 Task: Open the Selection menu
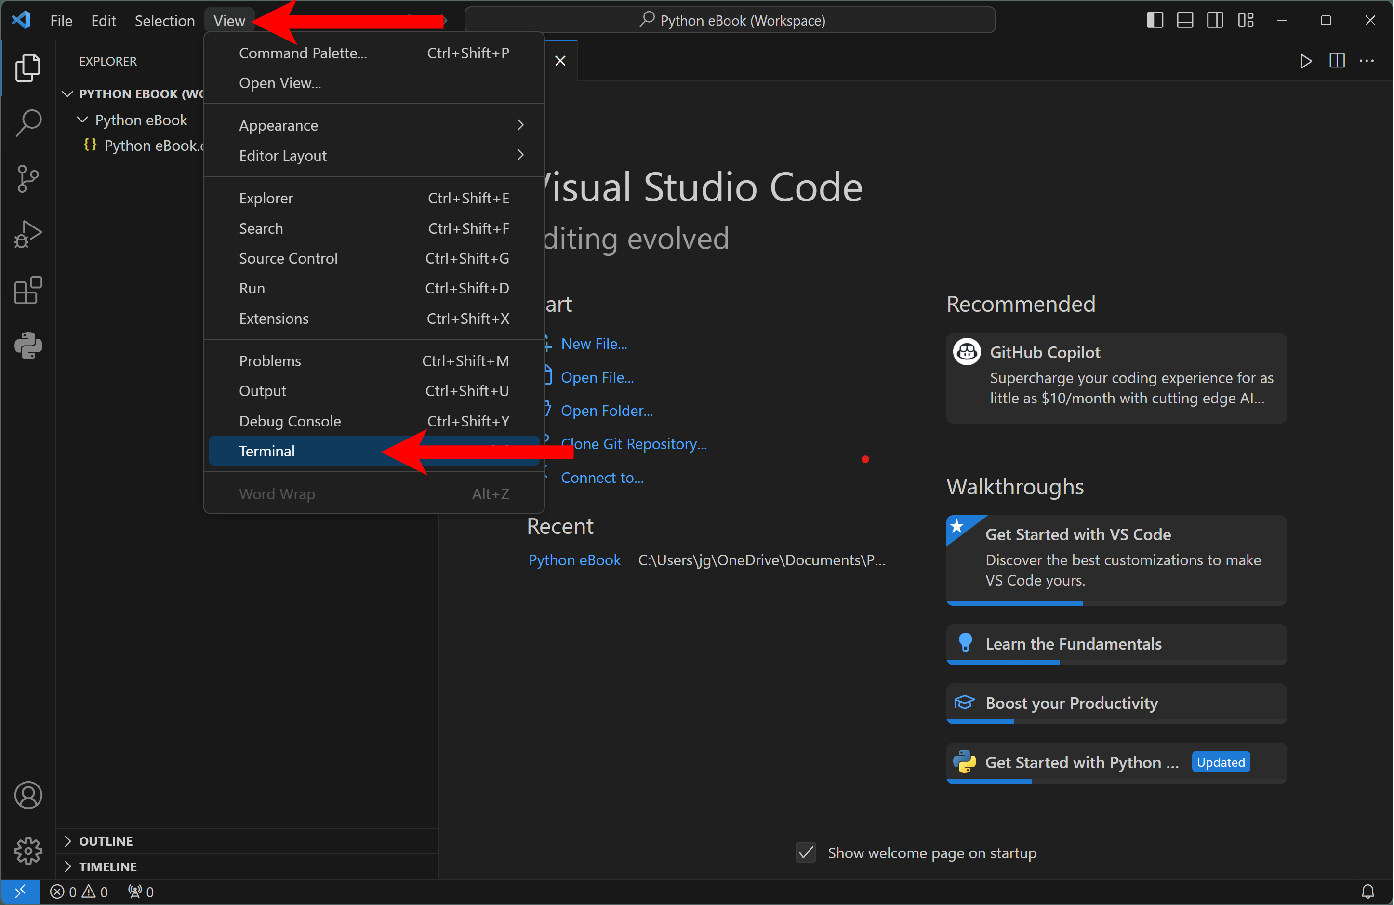[x=165, y=21]
